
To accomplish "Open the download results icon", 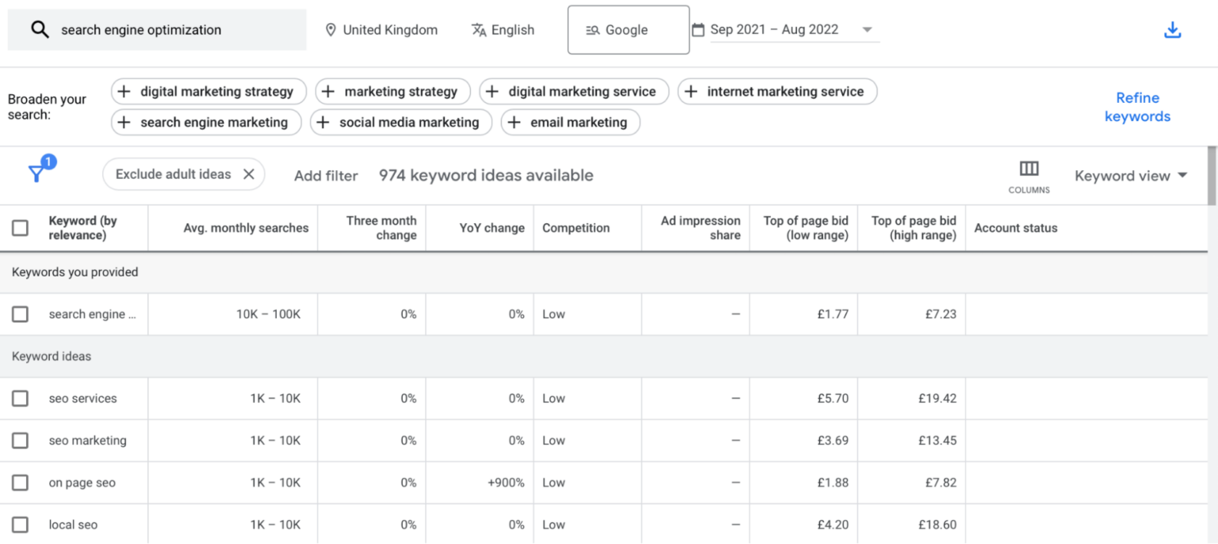I will (x=1172, y=29).
